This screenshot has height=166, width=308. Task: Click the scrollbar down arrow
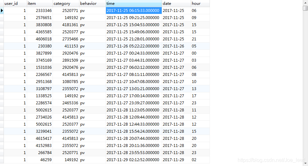tap(305, 163)
